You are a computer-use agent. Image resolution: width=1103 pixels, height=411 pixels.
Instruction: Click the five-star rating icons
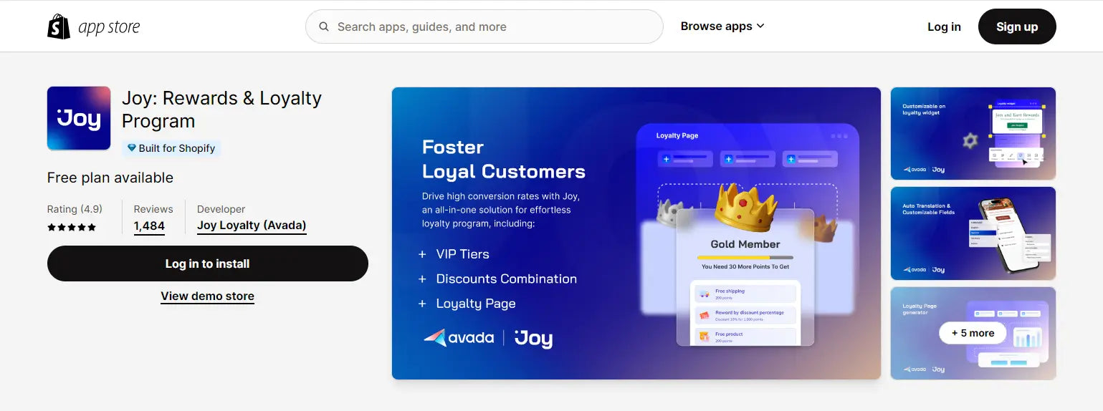(x=72, y=228)
